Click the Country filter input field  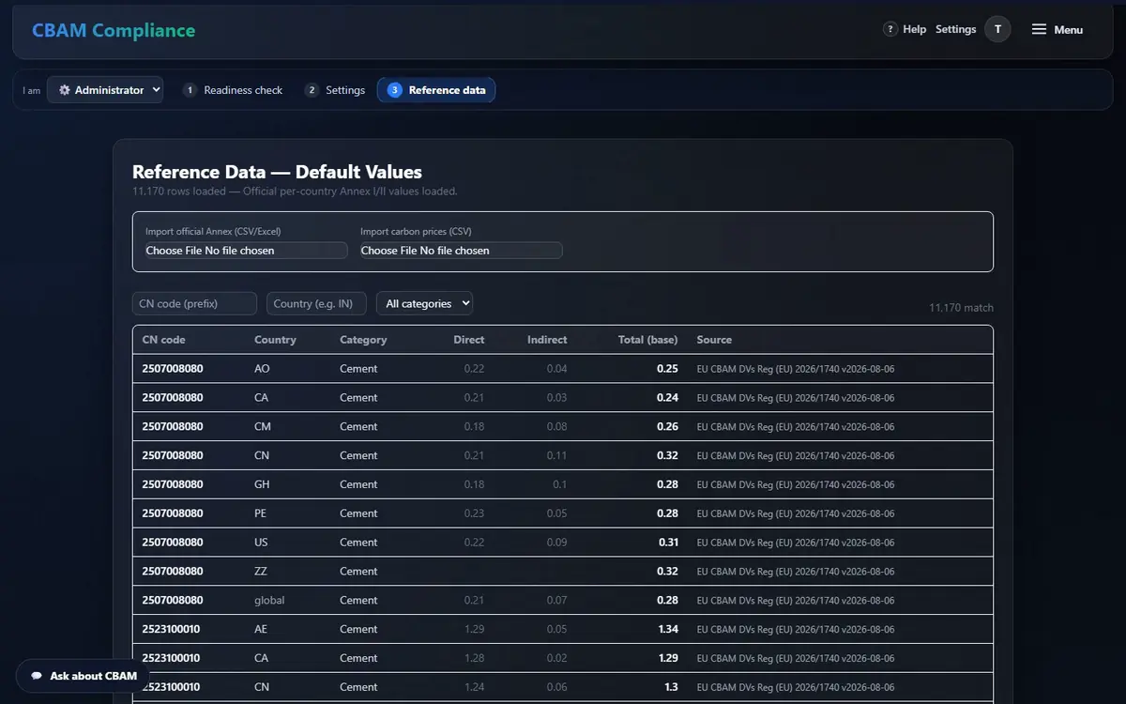pyautogui.click(x=316, y=303)
